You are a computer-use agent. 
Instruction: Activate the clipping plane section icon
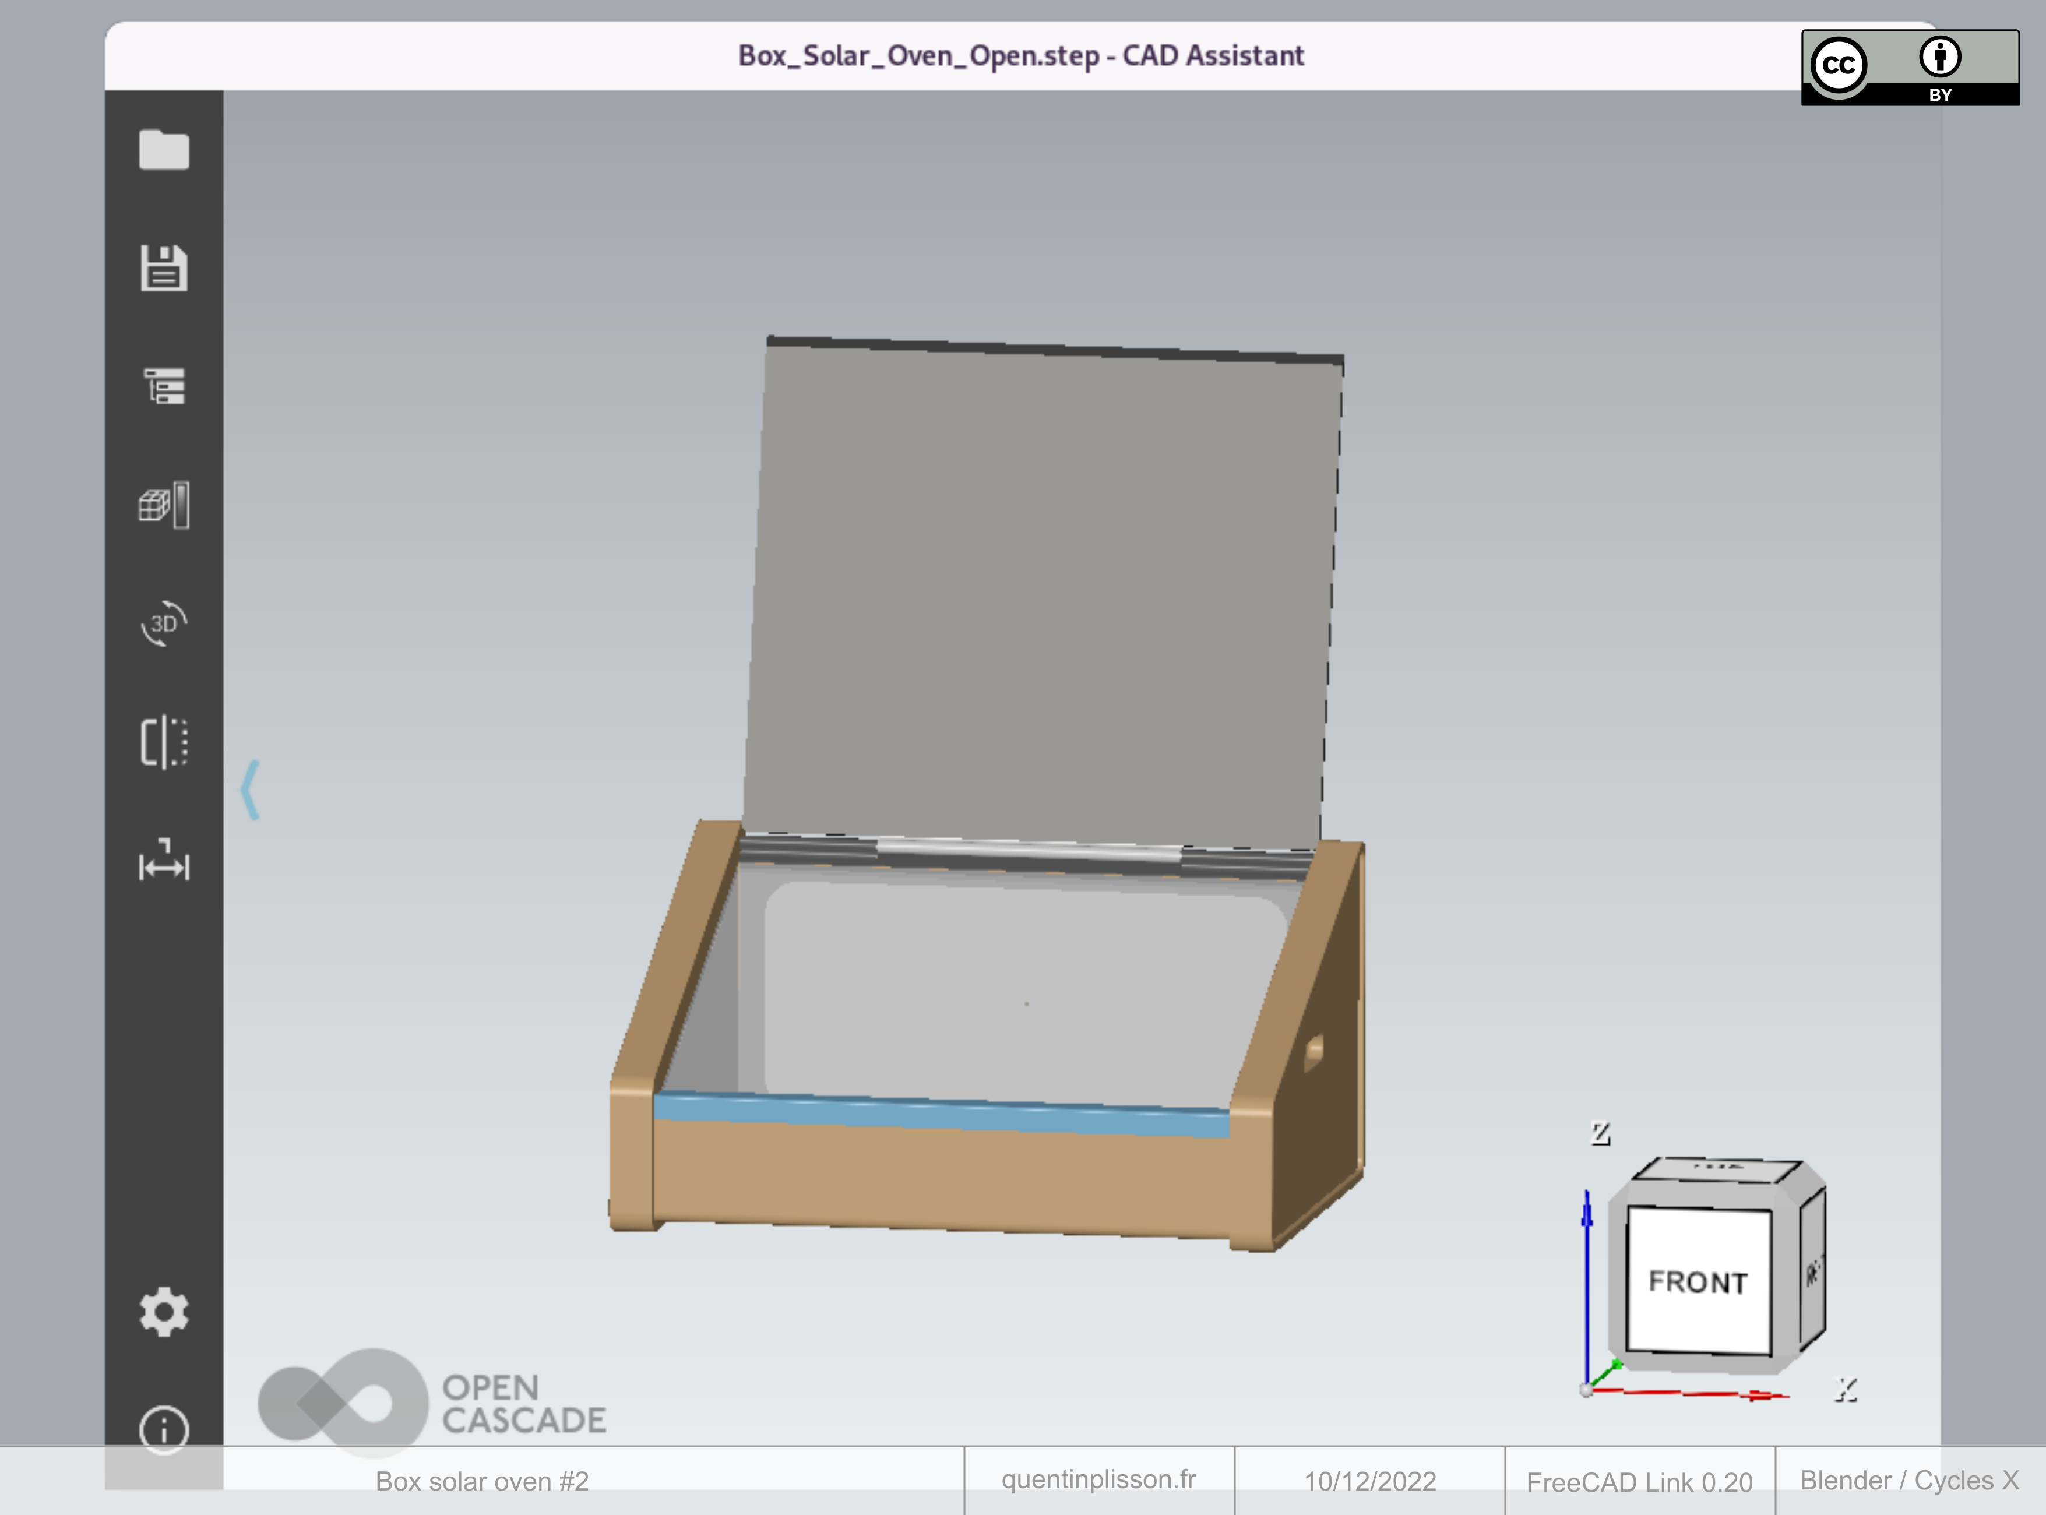pyautogui.click(x=164, y=742)
